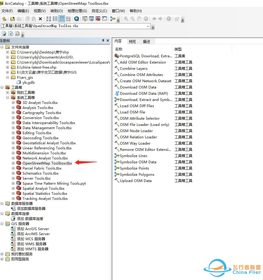Click the Validate Metadata icon
The width and height of the screenshot is (263, 280).
[4, 34]
